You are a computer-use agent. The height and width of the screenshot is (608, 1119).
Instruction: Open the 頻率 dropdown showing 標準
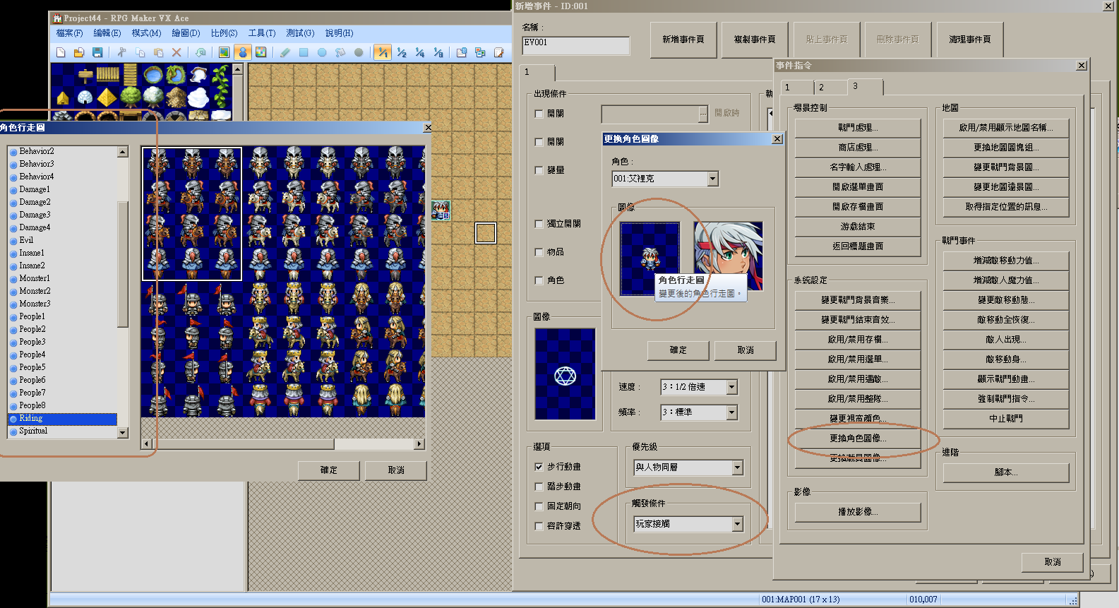click(699, 412)
